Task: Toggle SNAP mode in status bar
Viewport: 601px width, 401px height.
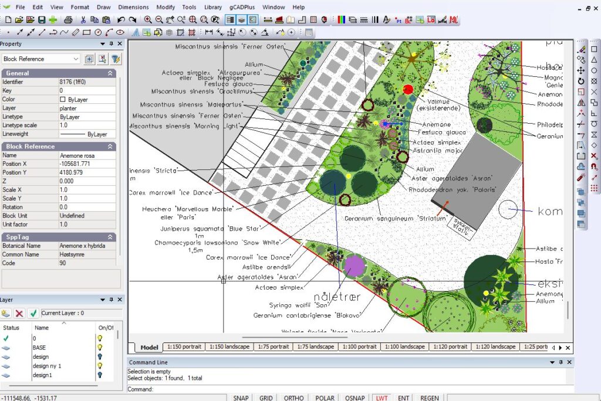Action: 241,398
